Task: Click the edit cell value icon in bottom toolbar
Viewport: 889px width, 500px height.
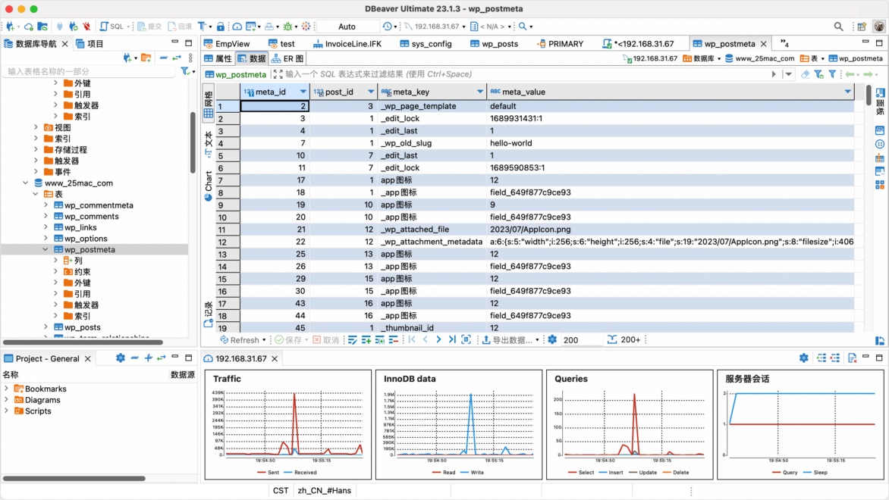Action: point(353,339)
